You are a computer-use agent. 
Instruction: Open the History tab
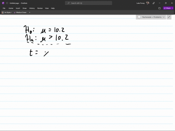point(32,8)
